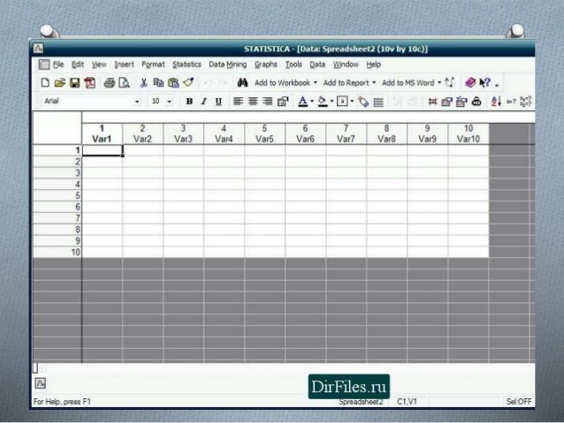
Task: Select the Var5 column header
Action: [264, 133]
